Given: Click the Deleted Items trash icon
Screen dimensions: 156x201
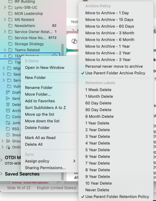Looking at the screenshot, I should coord(8,105).
